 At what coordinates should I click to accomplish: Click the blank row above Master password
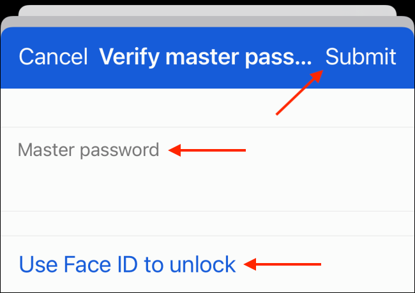(207, 108)
